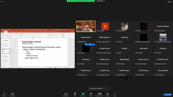Screen dimensions: 173x97
Task: Click the slide title Kepentingan nasional
Action: coord(31,42)
